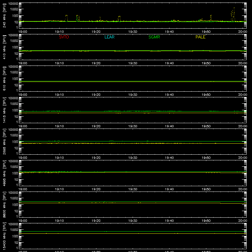Click the 19:00 tick label under the 410 MHz plot

click(x=23, y=63)
